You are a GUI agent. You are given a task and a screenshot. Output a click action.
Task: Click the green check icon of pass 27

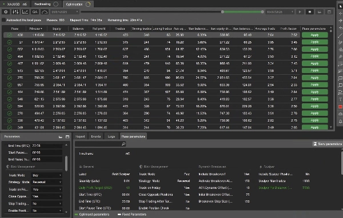tap(9, 42)
